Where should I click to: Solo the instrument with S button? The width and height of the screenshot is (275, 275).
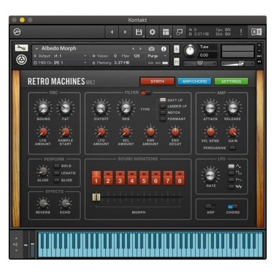pos(176,49)
